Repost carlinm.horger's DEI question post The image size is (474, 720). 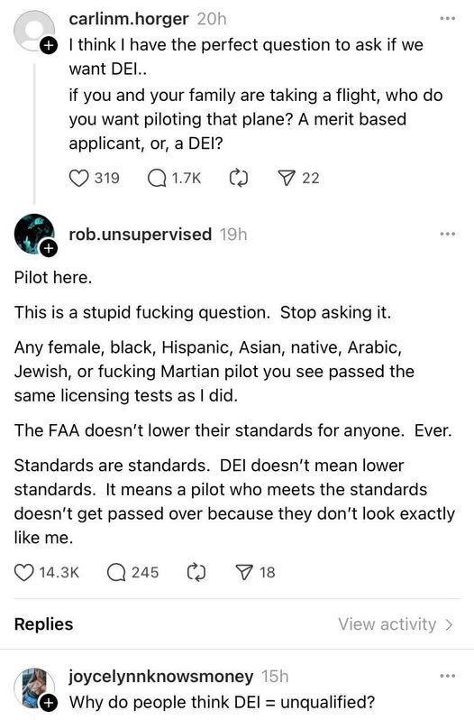(x=239, y=178)
